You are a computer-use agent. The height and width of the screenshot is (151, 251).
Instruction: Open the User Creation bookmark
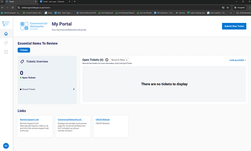coord(216,13)
